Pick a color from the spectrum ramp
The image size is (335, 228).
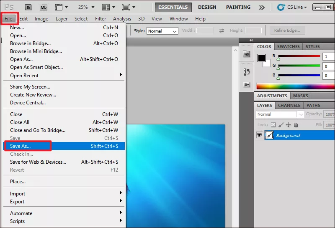point(296,86)
